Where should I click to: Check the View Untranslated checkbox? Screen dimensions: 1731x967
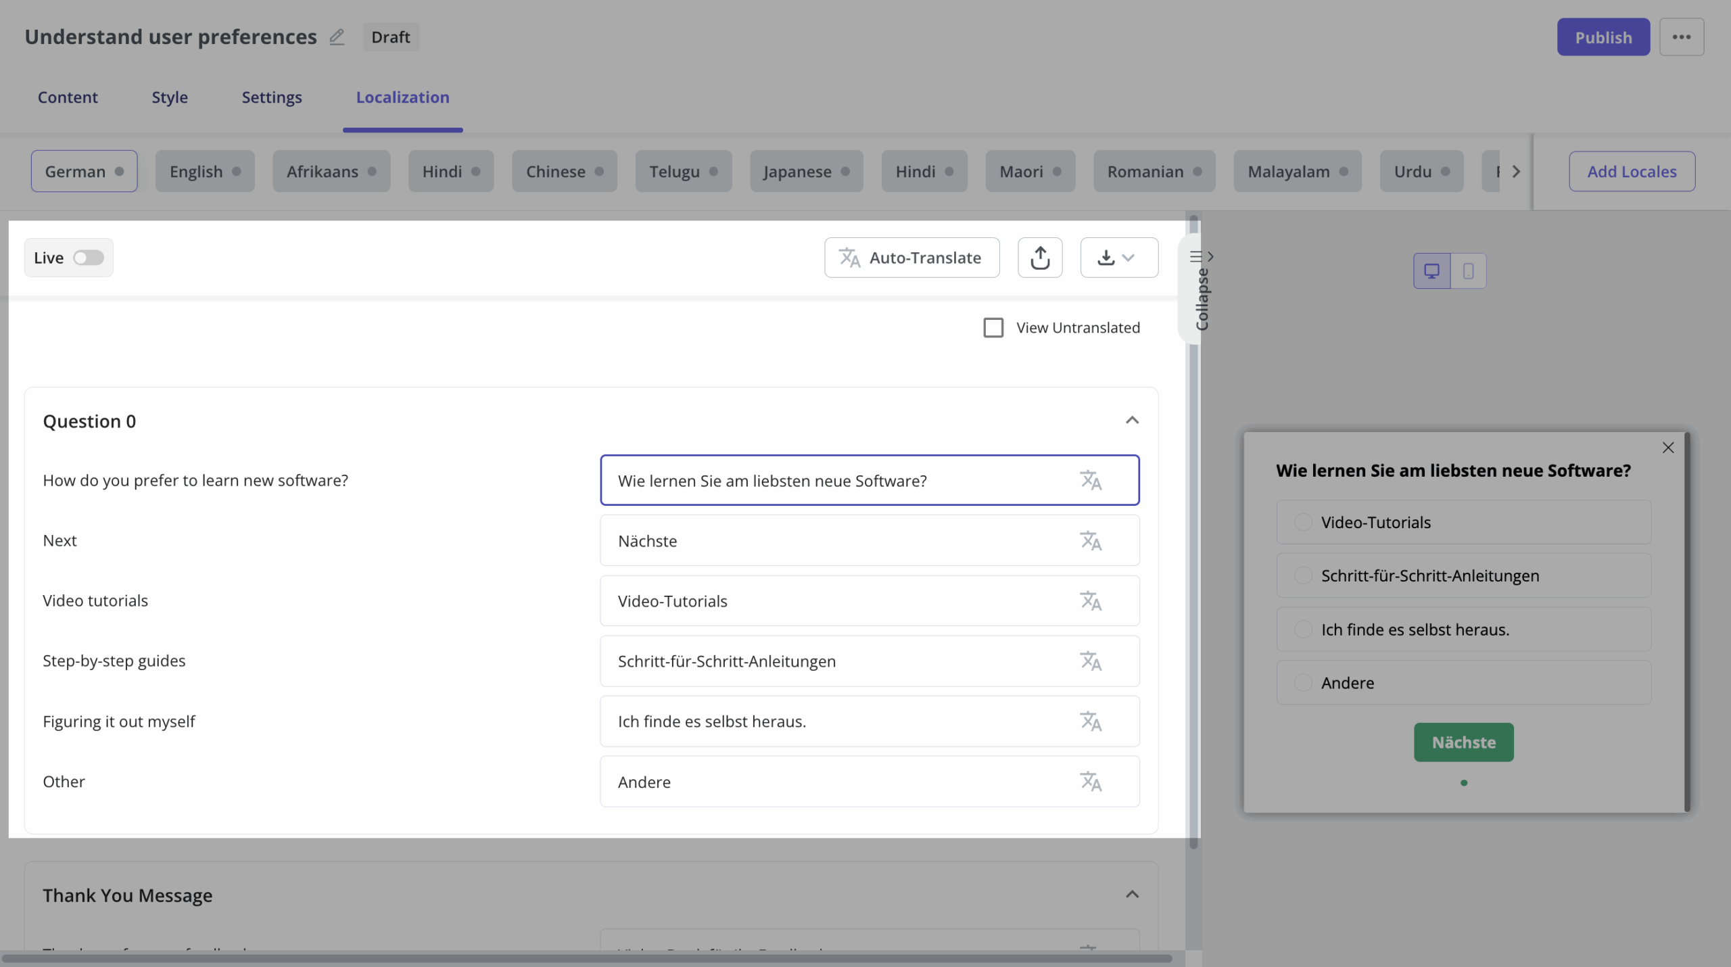(x=993, y=327)
